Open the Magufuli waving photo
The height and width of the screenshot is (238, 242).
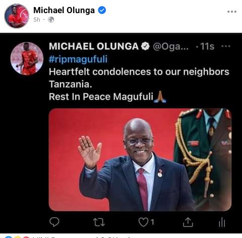click(140, 160)
